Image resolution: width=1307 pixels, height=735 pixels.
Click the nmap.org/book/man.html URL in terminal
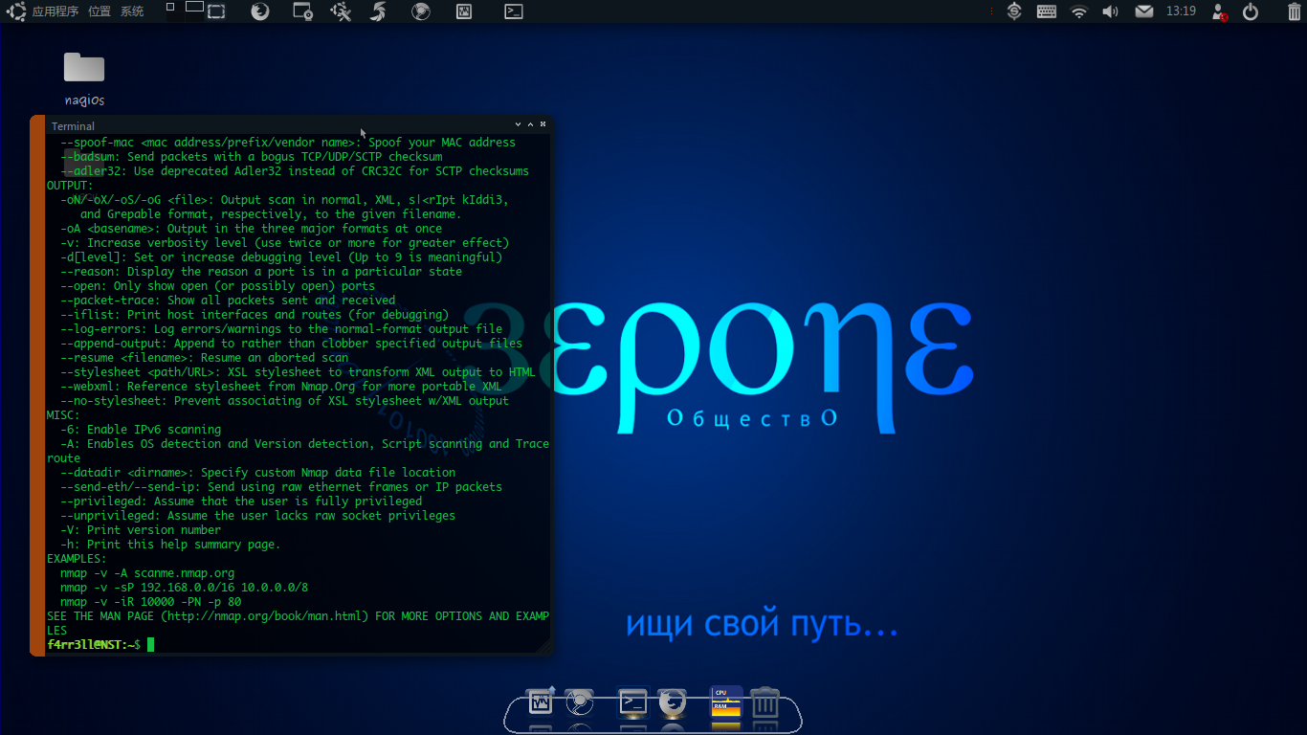(x=264, y=616)
